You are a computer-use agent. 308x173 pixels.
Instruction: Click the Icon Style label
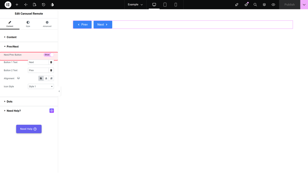(x=9, y=87)
